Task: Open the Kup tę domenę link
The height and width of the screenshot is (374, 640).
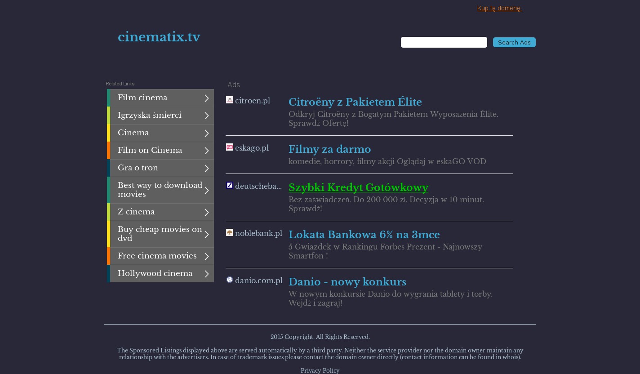Action: [499, 8]
